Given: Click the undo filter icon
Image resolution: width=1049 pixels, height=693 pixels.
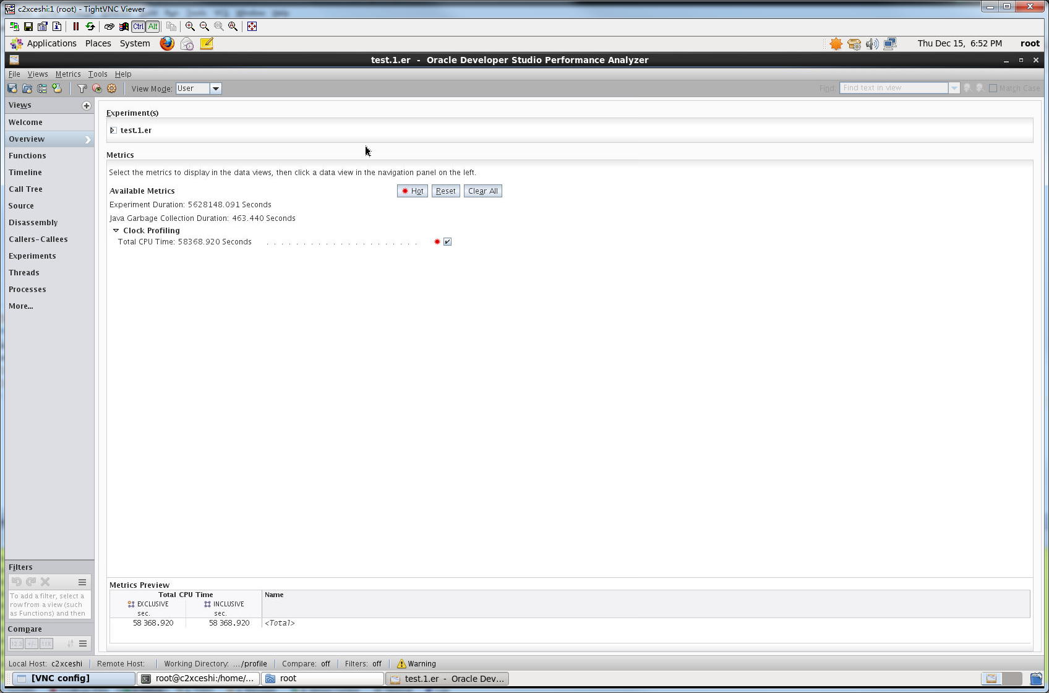Looking at the screenshot, I should point(17,582).
